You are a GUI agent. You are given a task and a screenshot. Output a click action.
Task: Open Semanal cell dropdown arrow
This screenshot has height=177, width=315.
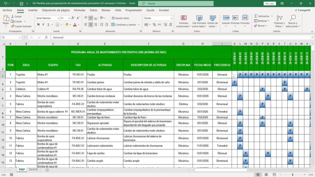pyautogui.click(x=233, y=76)
